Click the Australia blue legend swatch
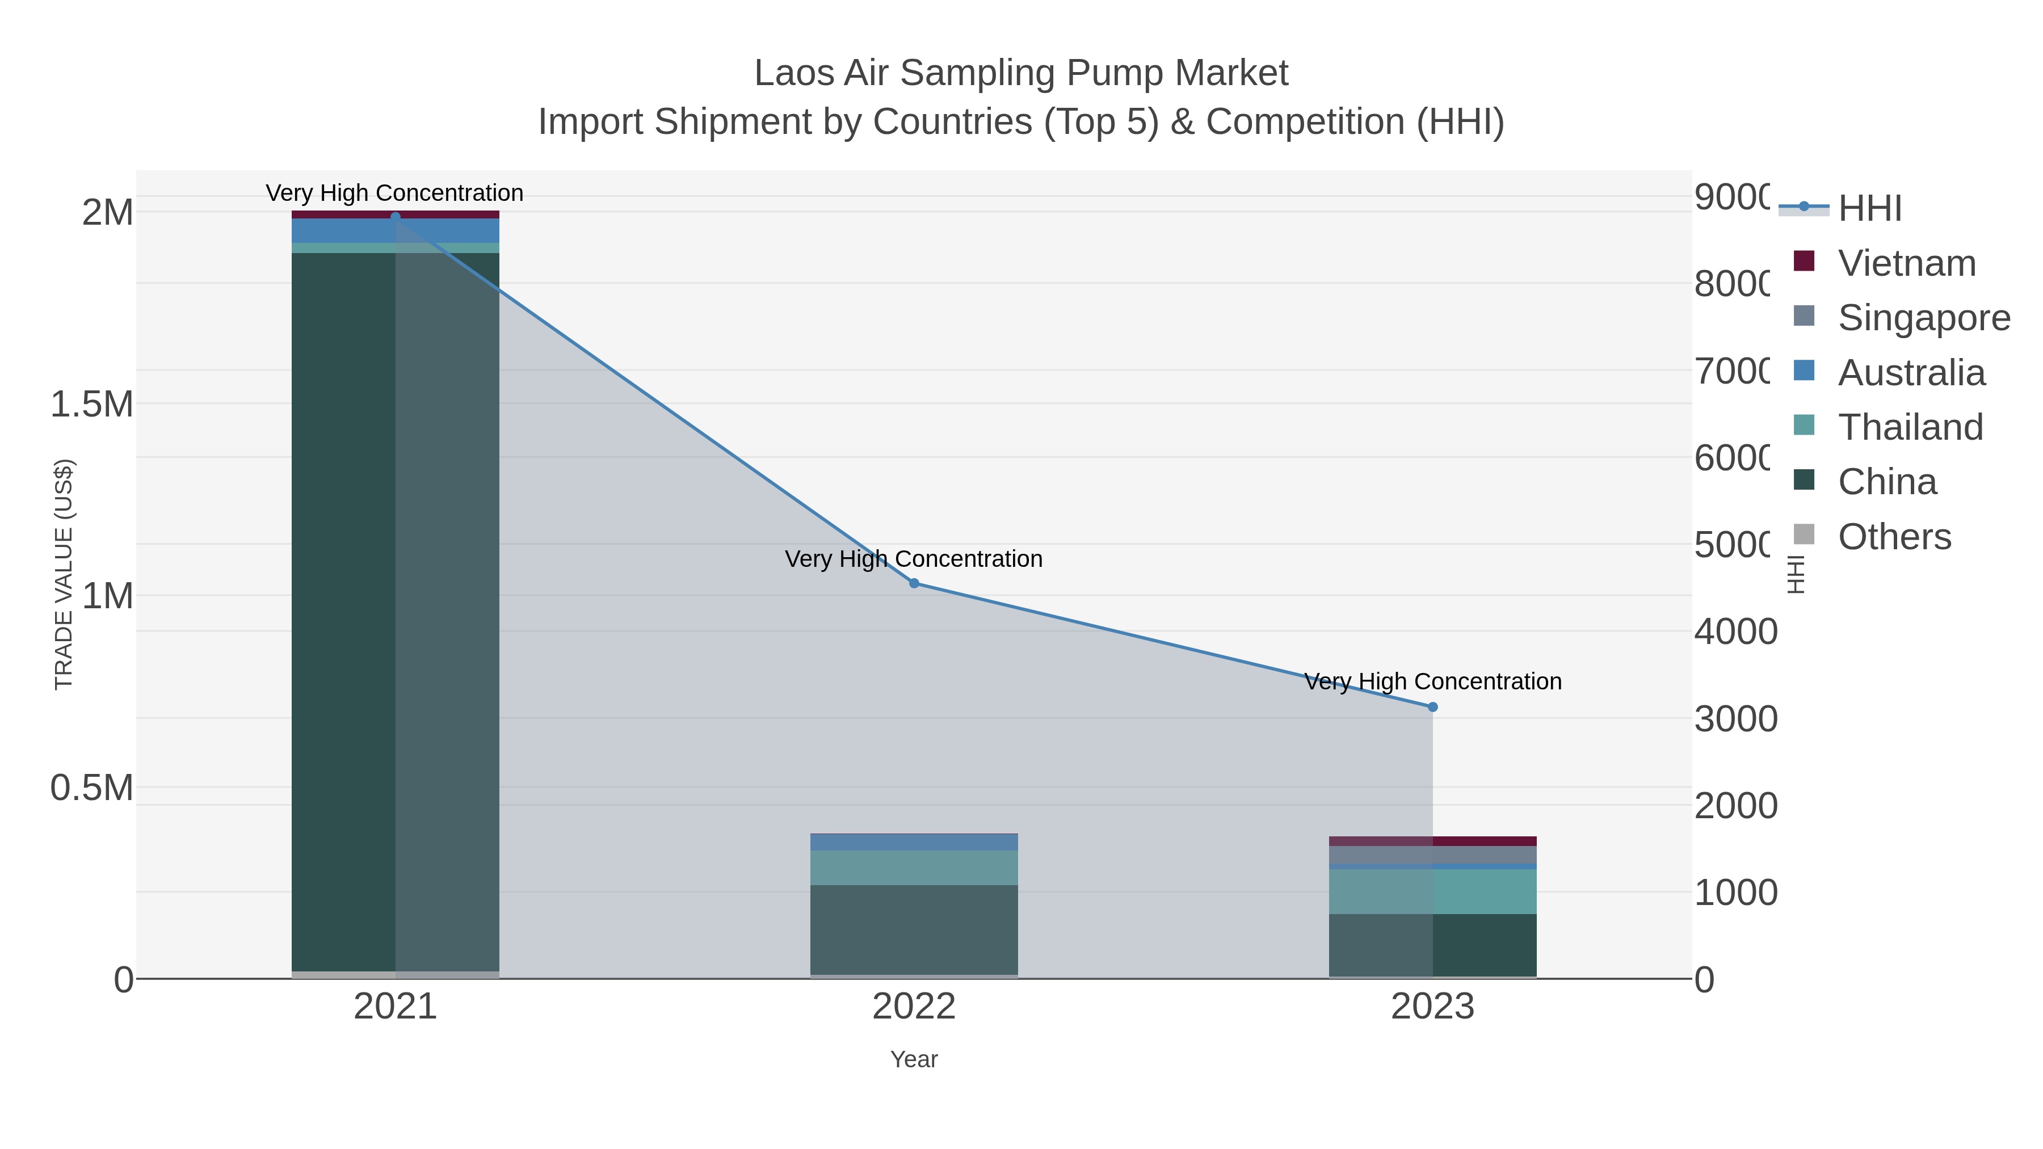The width and height of the screenshot is (2043, 1149). [x=1804, y=371]
